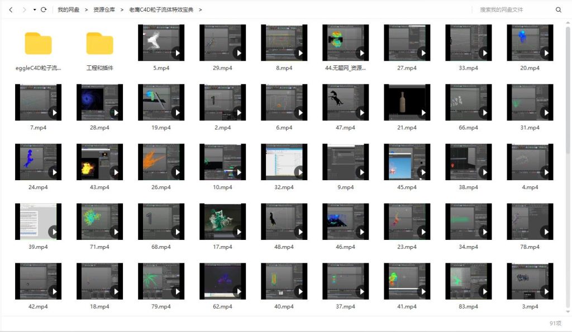Click the back navigation arrow
Viewport: 572px width, 332px height.
pos(11,10)
